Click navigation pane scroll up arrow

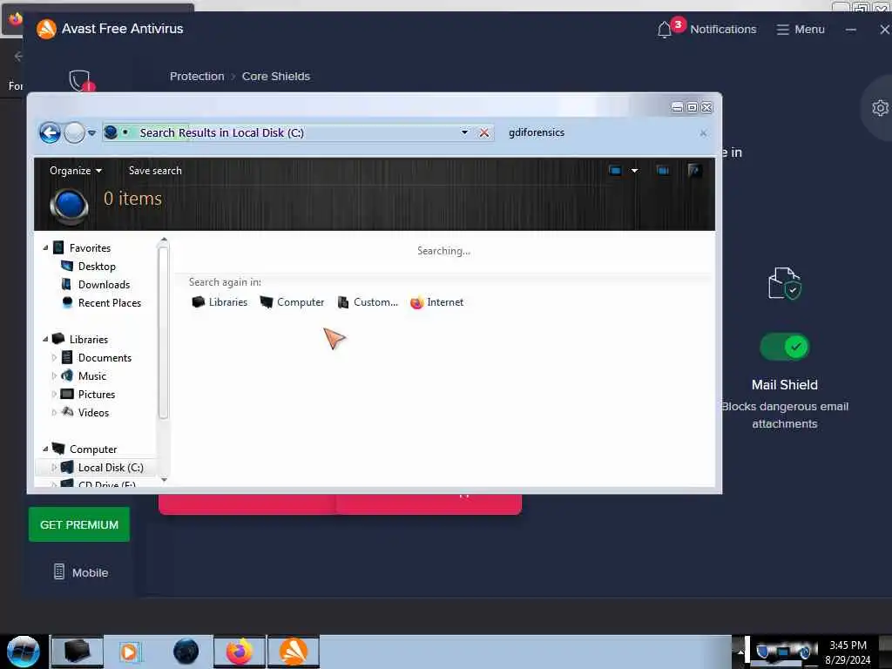click(164, 240)
